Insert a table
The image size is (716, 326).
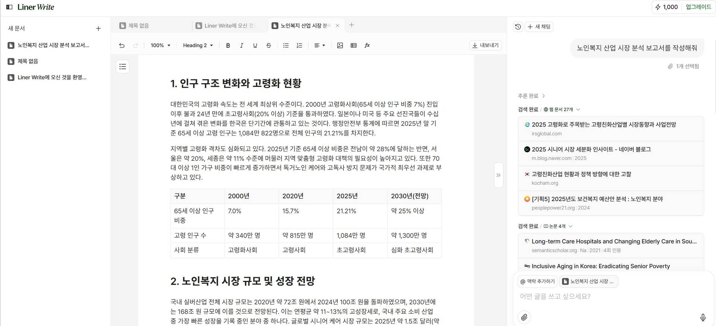pyautogui.click(x=354, y=46)
